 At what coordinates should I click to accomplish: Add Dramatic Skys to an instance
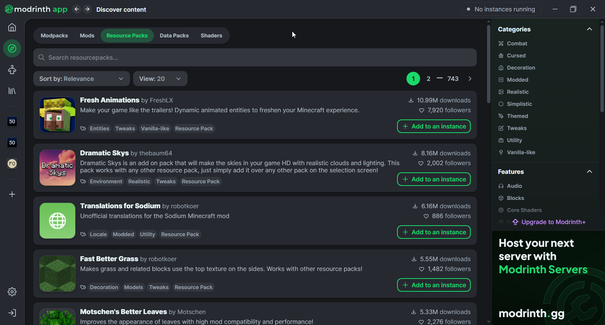[434, 179]
